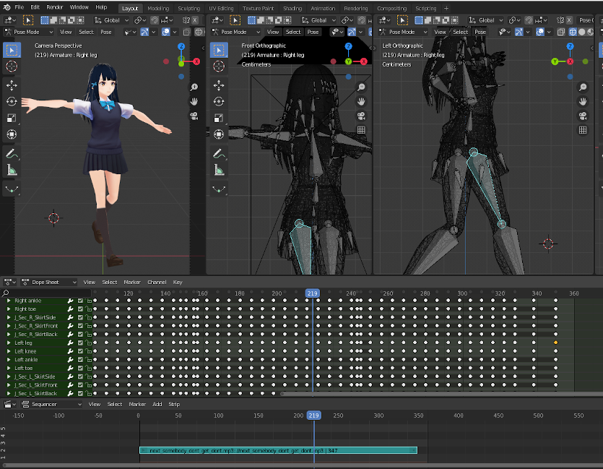Click the Strip menu in Sequencer

tap(174, 404)
